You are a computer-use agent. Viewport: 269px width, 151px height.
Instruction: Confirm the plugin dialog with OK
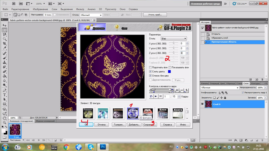[86, 124]
